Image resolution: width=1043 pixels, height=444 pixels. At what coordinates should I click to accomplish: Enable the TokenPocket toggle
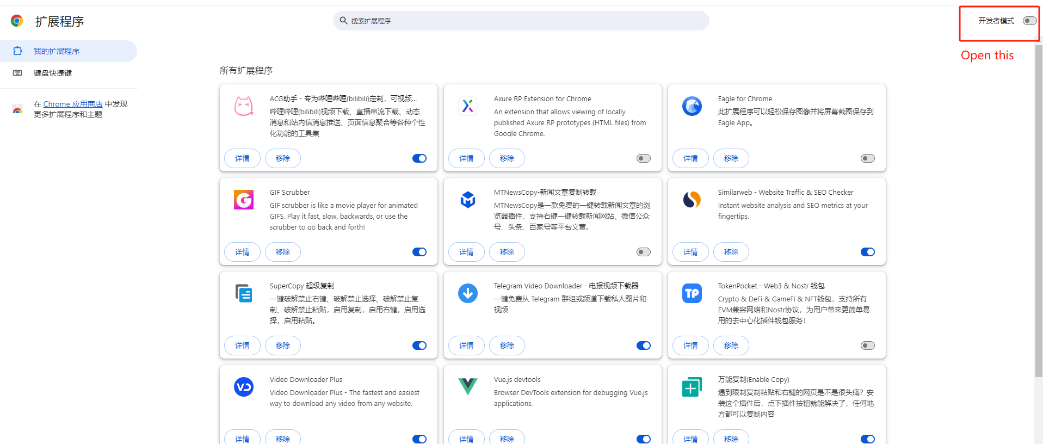[868, 346]
